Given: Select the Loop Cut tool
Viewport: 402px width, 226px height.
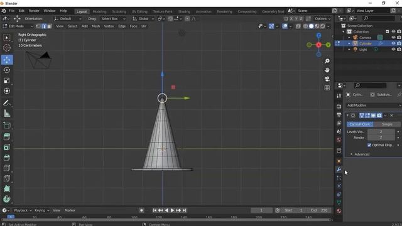Looking at the screenshot, I should (7, 168).
